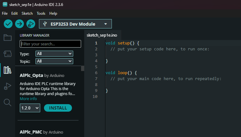This screenshot has height=137, width=241.
Task: Click the loop function name in code
Action: (123, 73)
